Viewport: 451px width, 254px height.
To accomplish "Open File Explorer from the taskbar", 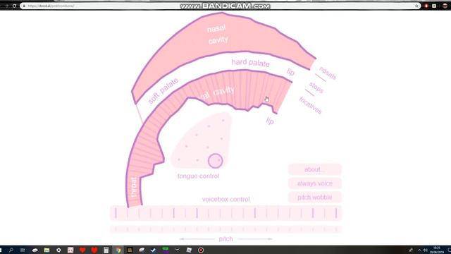I will pyautogui.click(x=47, y=250).
